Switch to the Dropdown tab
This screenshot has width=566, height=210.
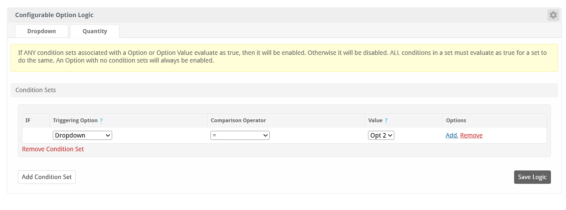click(42, 31)
